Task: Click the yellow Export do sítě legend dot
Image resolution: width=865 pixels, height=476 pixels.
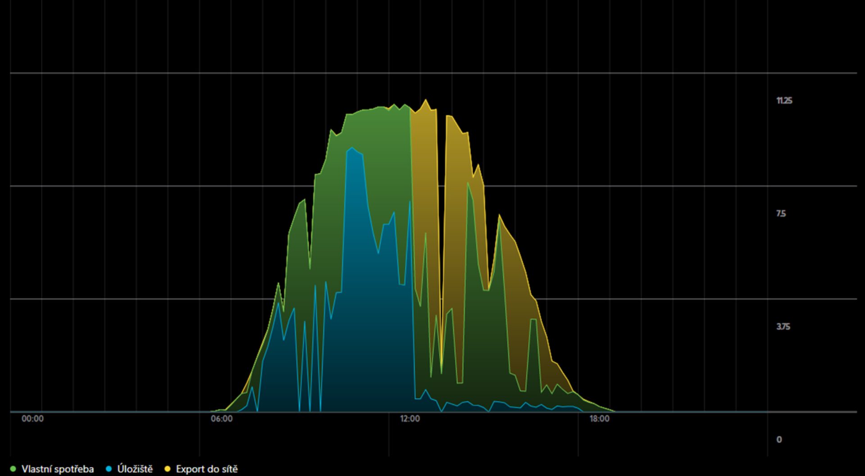Action: point(168,469)
